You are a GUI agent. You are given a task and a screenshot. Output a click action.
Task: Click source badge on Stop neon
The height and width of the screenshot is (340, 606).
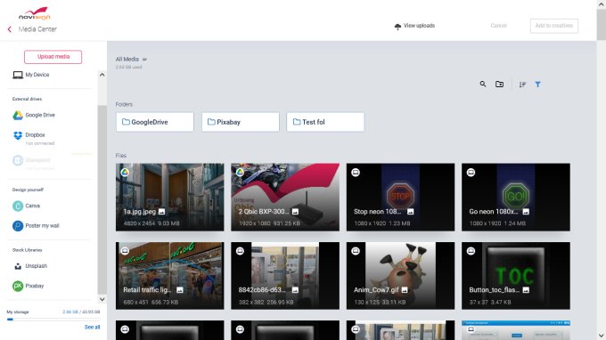point(356,173)
